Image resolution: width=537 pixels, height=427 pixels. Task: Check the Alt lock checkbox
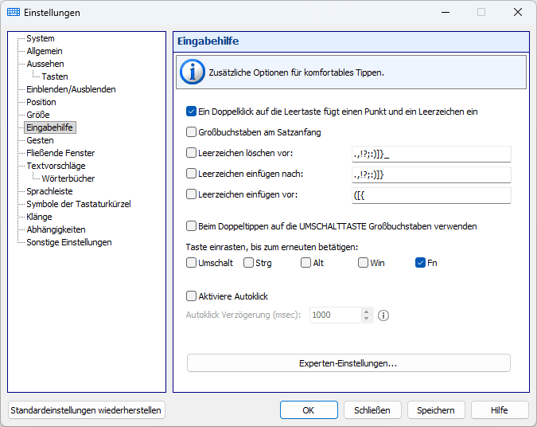pos(305,263)
